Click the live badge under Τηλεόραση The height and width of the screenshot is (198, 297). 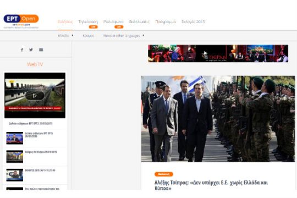coord(93,27)
